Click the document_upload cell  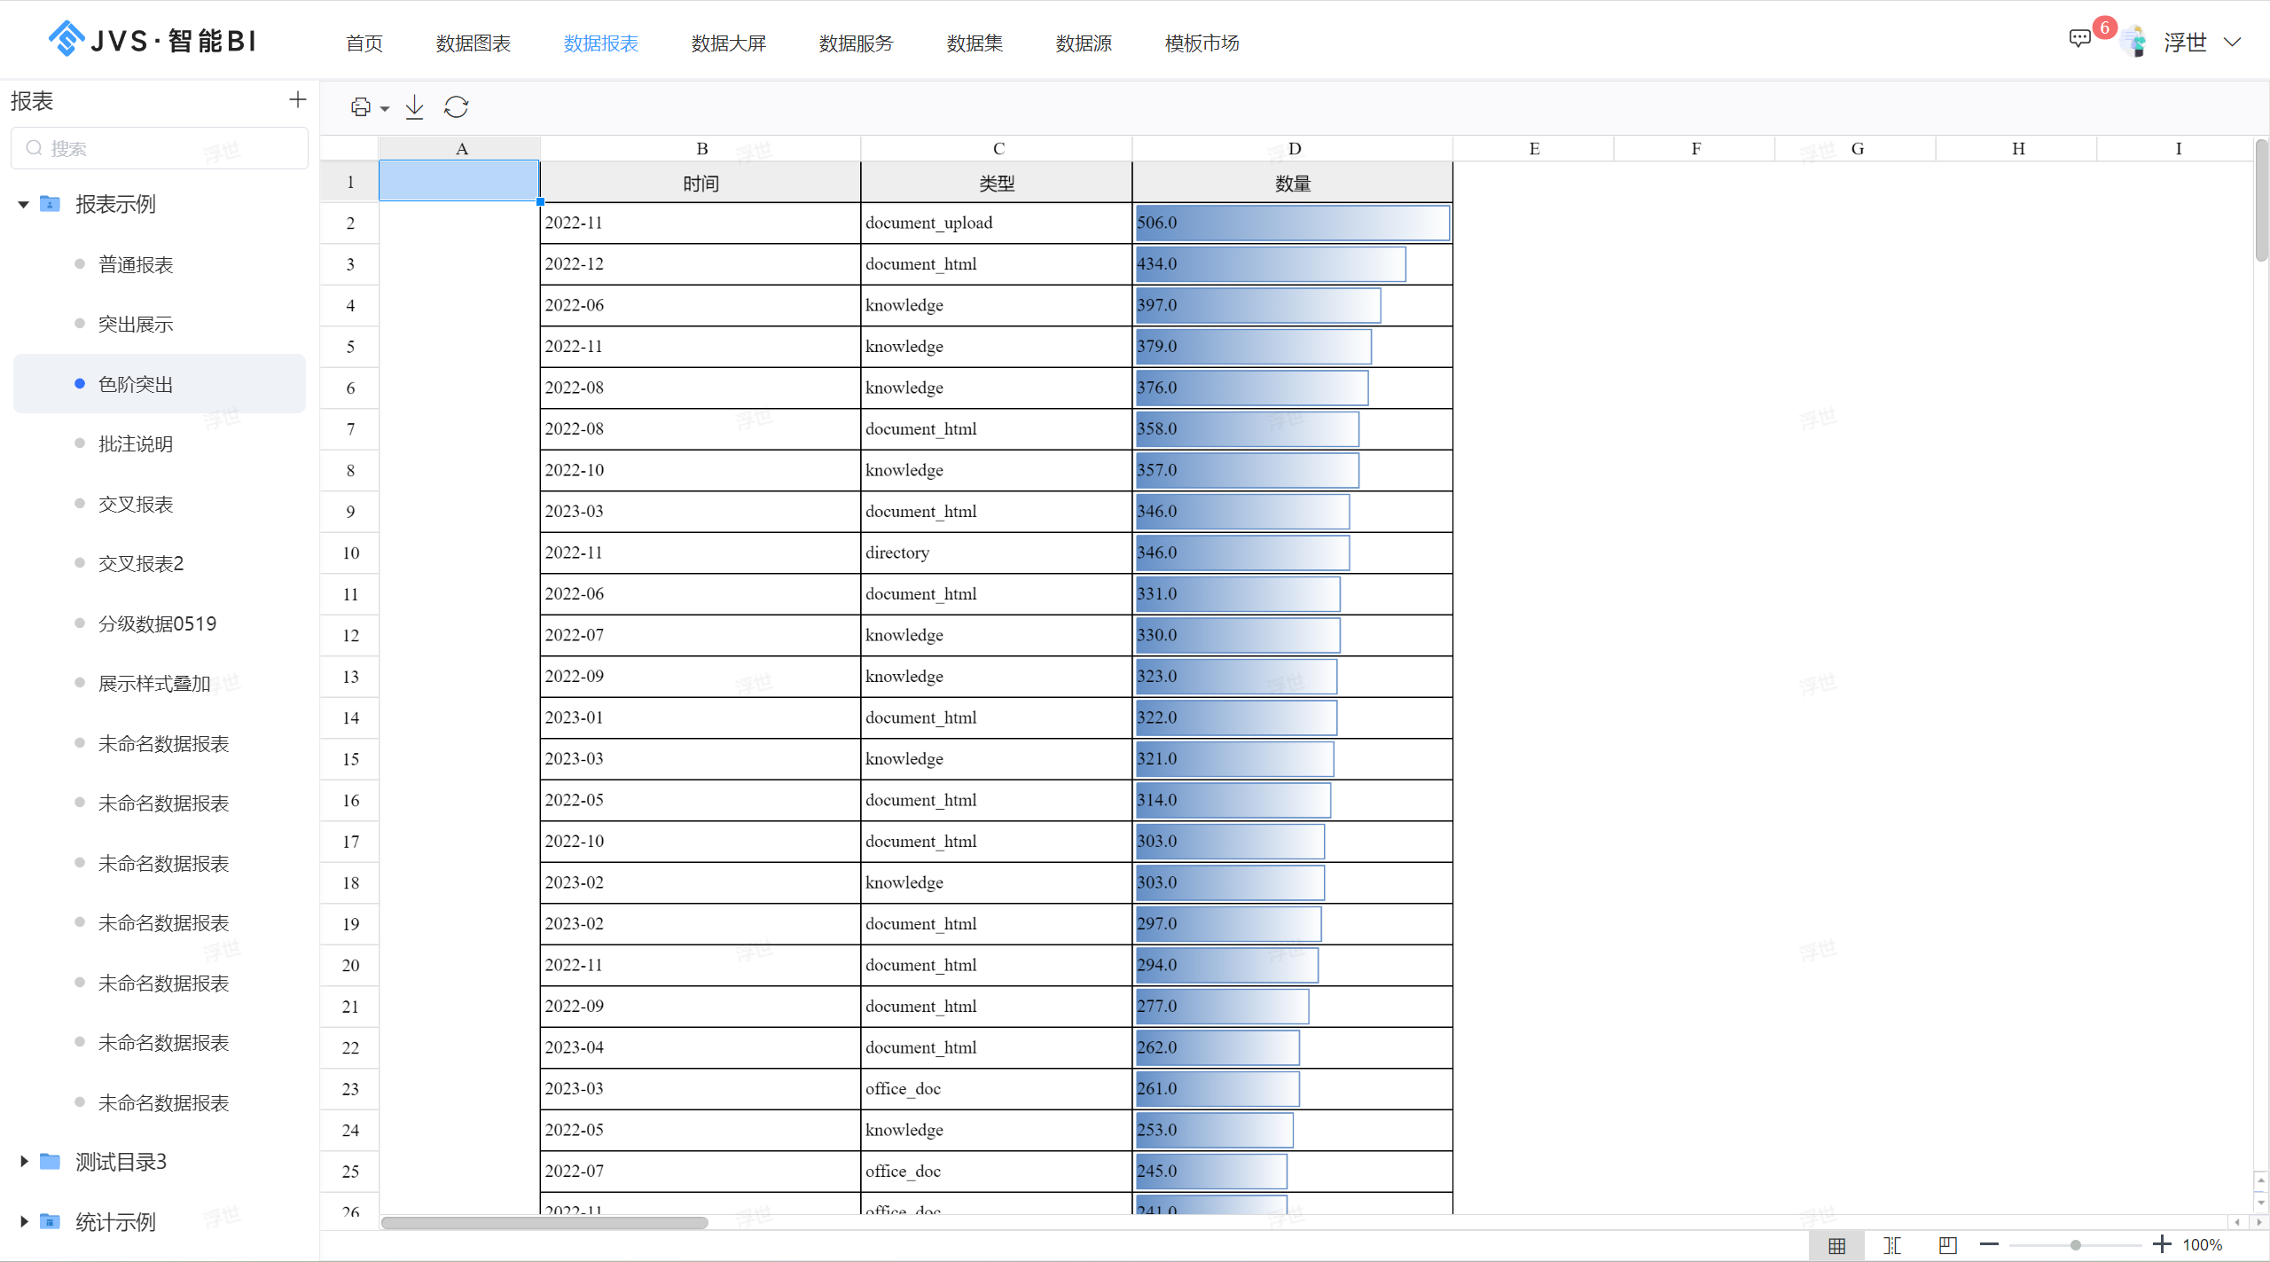click(x=997, y=223)
